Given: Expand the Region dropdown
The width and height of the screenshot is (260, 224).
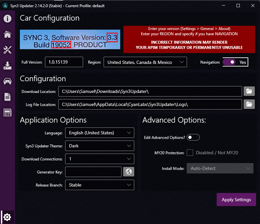Looking at the screenshot, I should pos(145,62).
